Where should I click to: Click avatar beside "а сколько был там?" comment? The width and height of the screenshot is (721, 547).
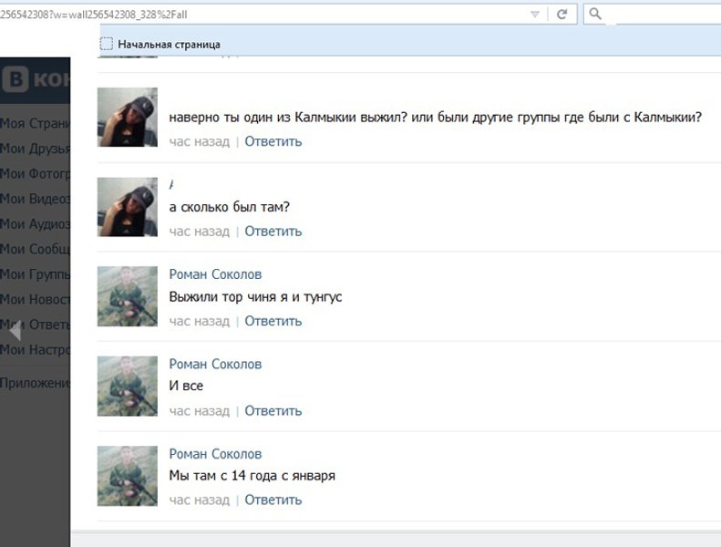point(128,207)
